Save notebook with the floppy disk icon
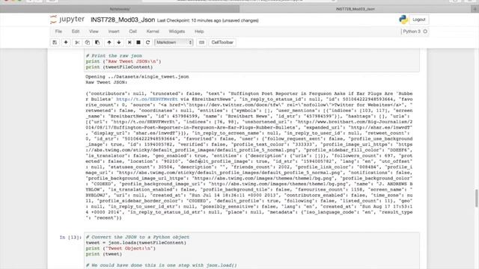Screen dimensions: 479x269 (55, 43)
